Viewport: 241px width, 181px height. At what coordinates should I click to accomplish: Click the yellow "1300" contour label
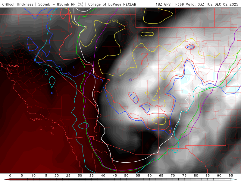coord(114,21)
